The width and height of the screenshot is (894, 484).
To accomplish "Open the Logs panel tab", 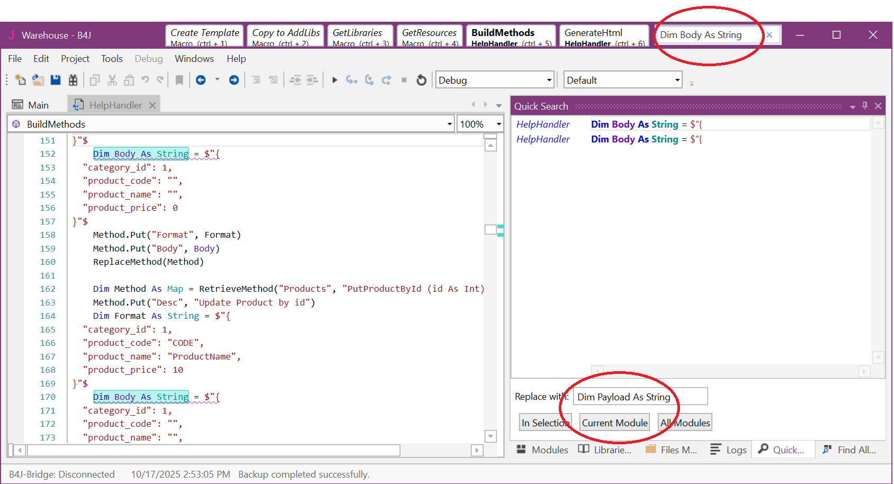I will point(729,450).
